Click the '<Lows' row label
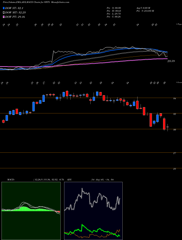This screenshot has height=240, width=182. 179,83
